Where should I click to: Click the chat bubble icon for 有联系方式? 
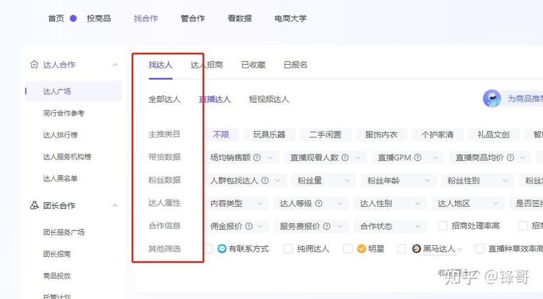(222, 248)
